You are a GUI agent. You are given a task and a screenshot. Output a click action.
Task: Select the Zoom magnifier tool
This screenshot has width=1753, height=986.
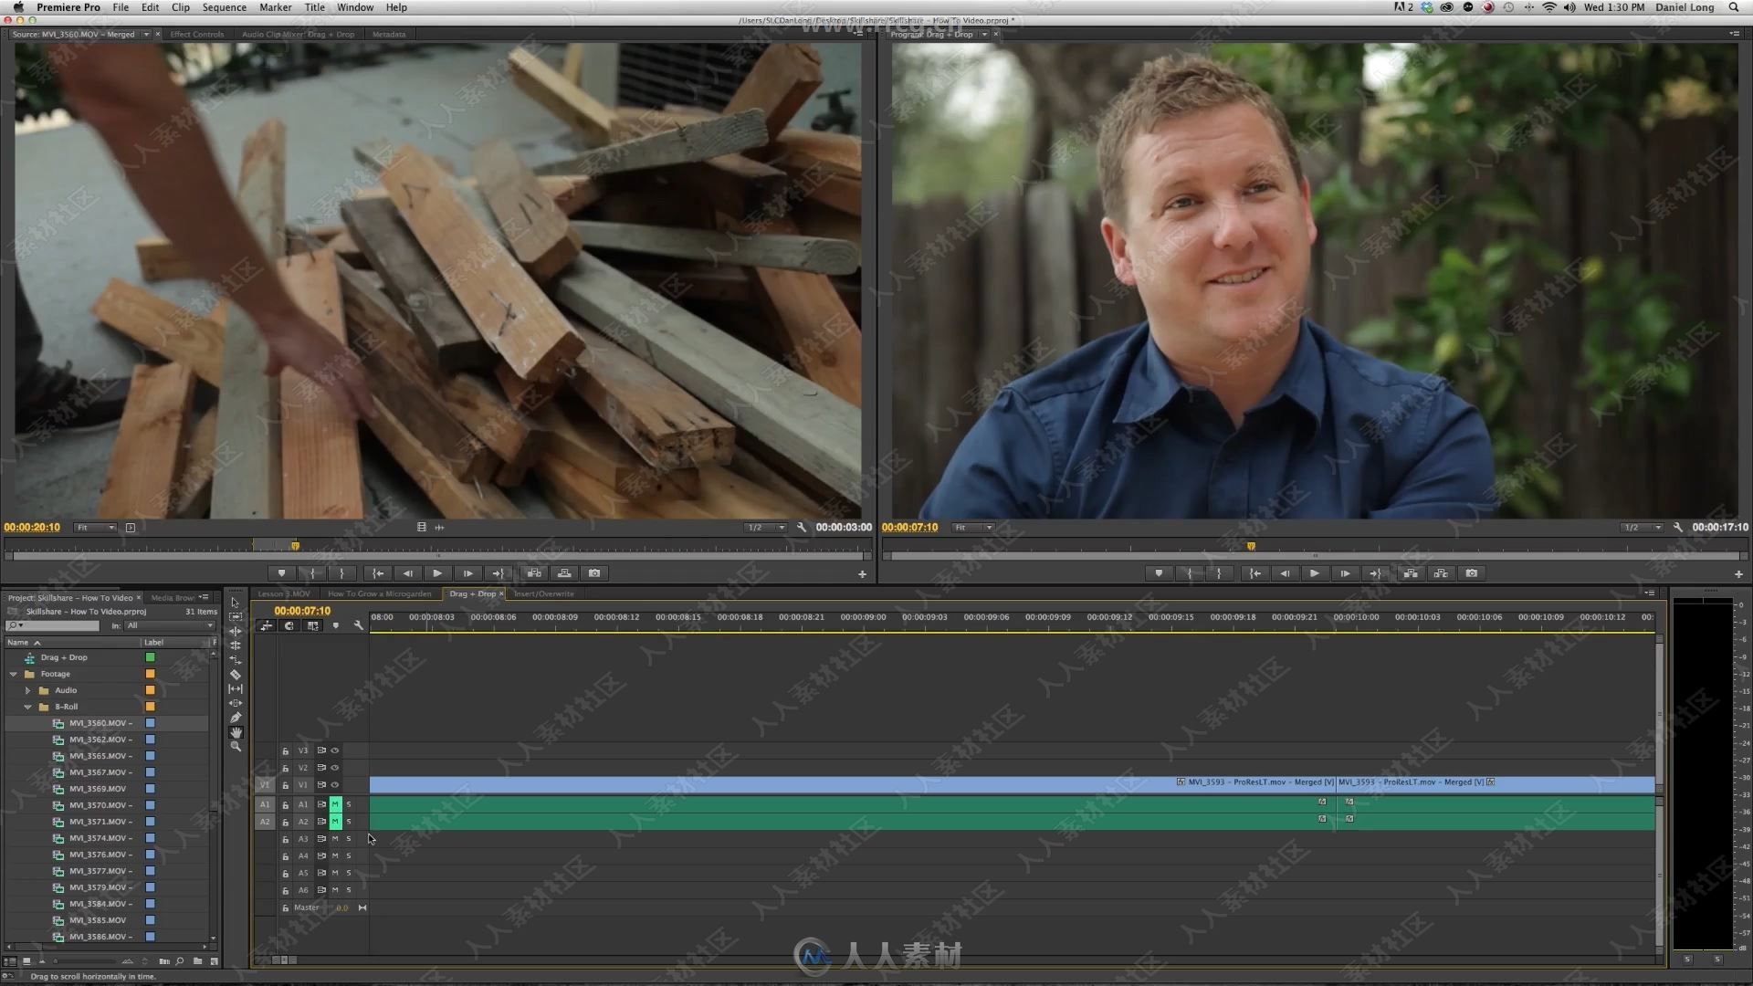click(235, 747)
